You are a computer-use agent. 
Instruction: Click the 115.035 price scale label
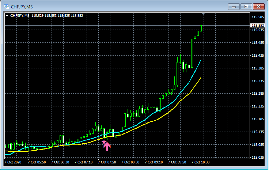[258, 157]
